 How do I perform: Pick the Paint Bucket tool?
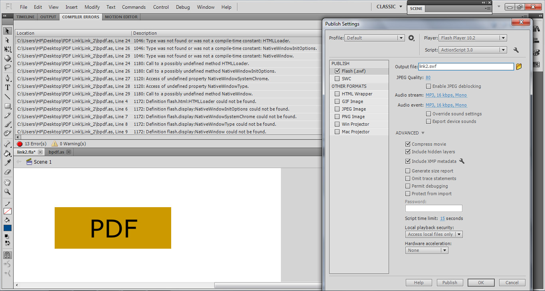7,153
